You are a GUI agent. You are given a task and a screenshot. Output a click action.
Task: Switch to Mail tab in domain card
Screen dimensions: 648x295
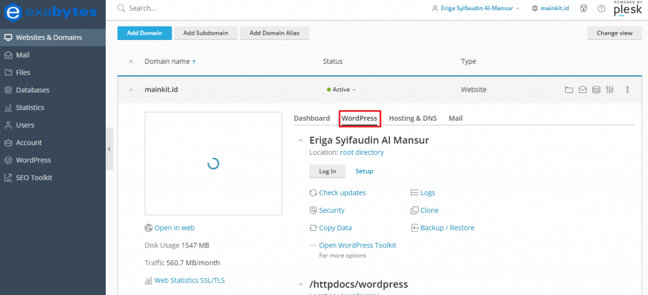[456, 118]
